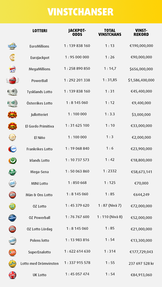The image size is (162, 287).
Task: Click the Vinstchanser title banner
Action: pyautogui.click(x=81, y=12)
